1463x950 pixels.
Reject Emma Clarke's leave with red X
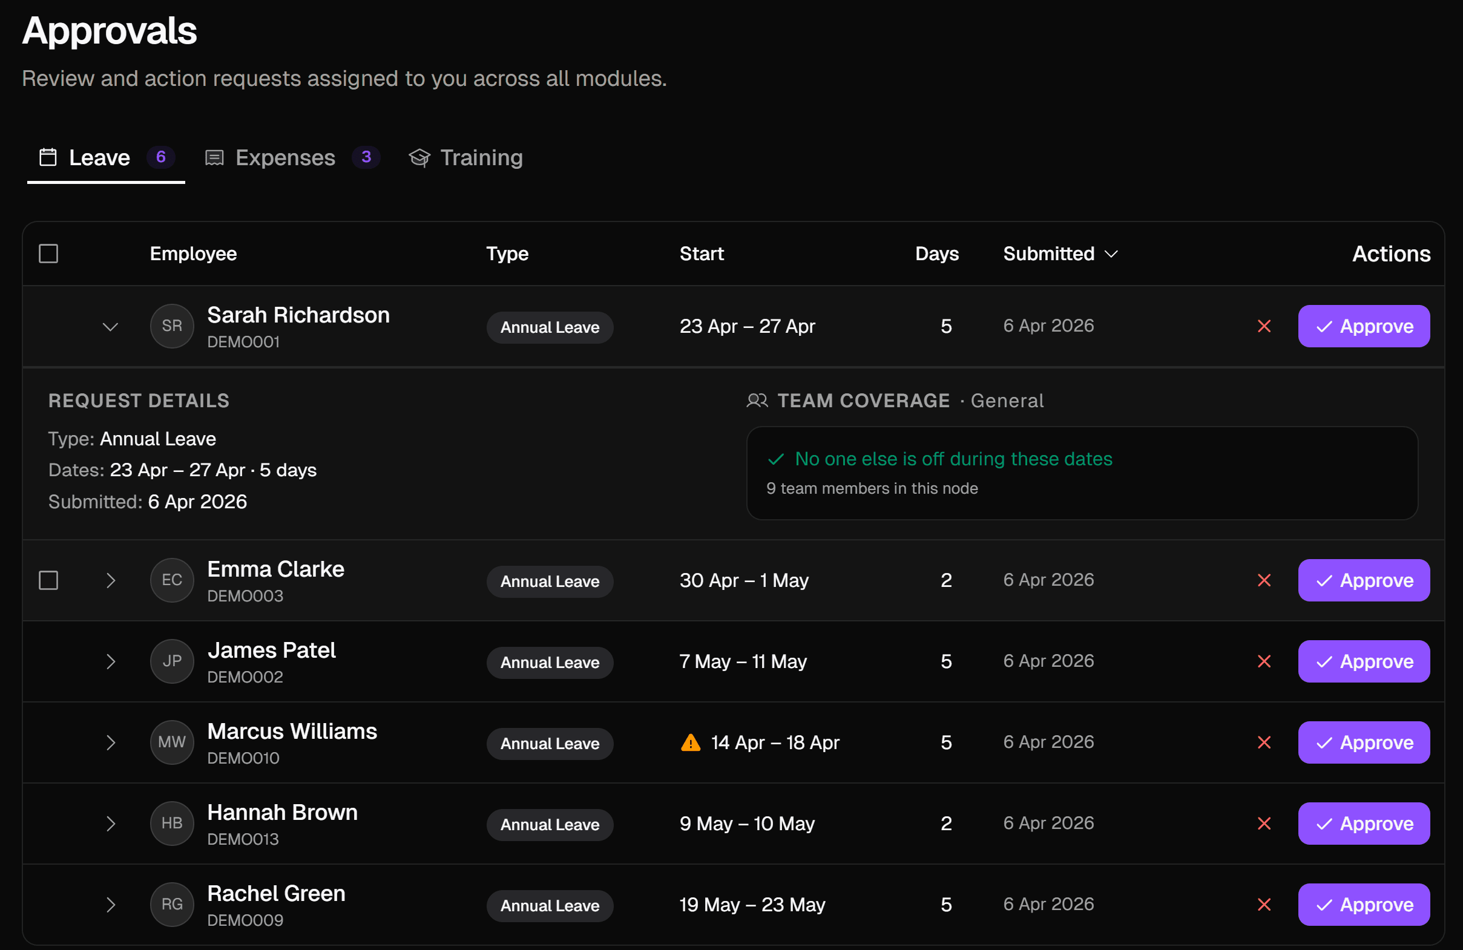1264,580
